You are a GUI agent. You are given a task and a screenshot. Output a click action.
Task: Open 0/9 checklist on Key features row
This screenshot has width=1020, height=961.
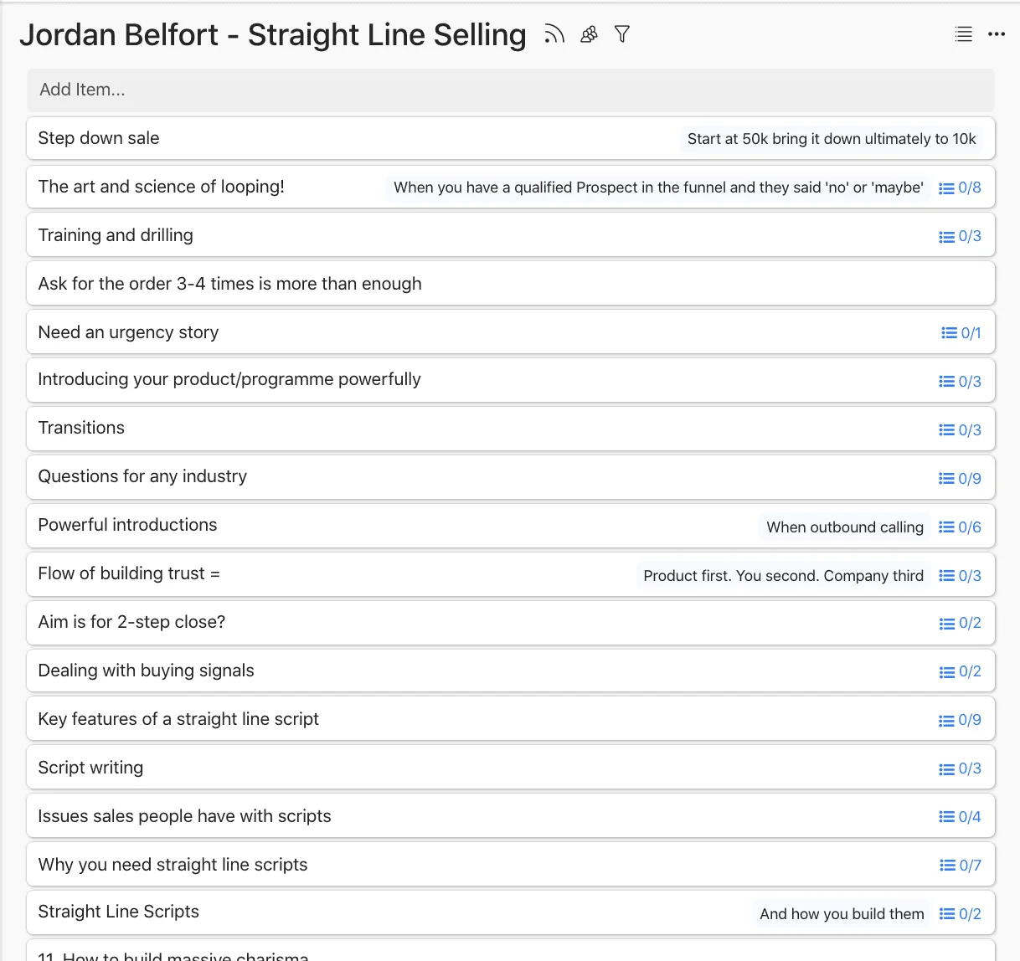[x=960, y=721]
